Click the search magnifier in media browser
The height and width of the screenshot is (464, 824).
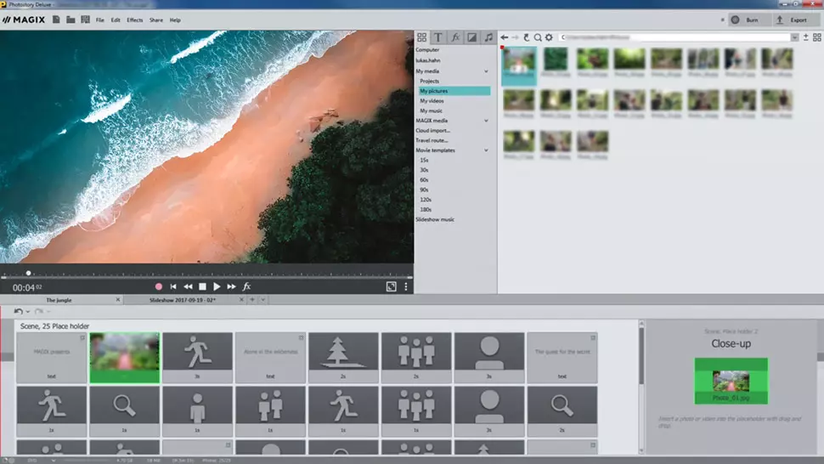[x=538, y=37]
